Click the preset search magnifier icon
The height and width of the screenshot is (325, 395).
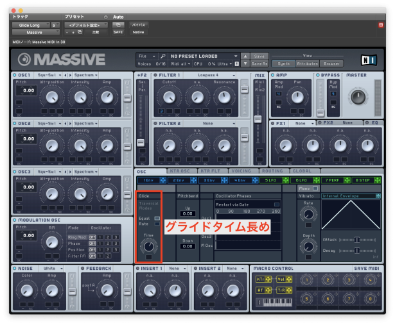pyautogui.click(x=163, y=56)
